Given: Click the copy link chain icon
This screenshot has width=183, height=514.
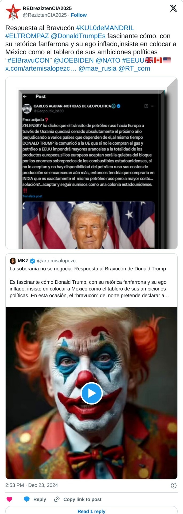Looking at the screenshot, I should [x=57, y=499].
